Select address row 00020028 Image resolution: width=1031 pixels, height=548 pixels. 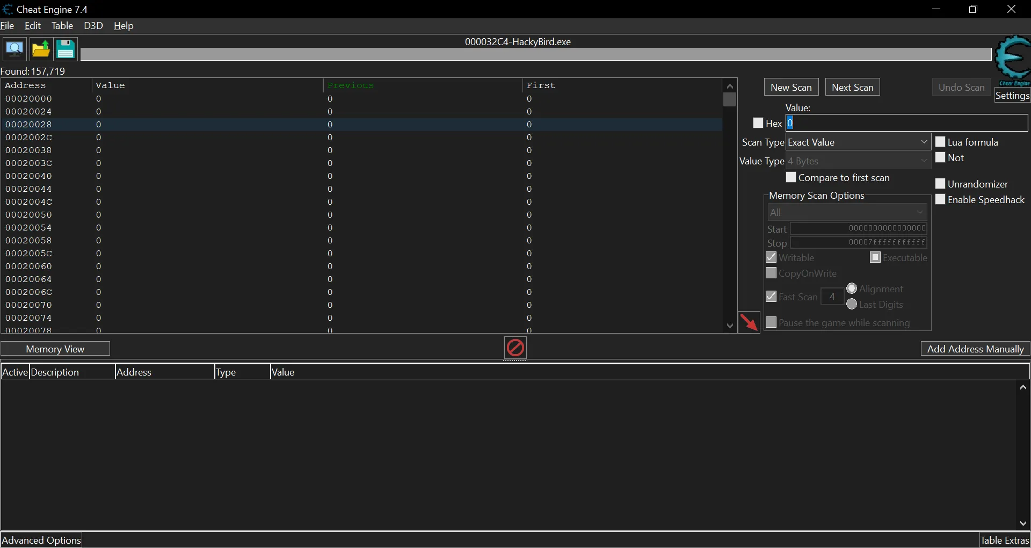pos(361,125)
